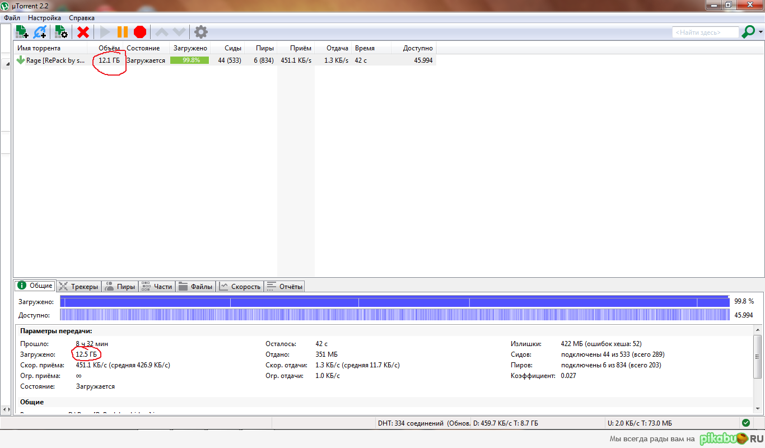Switch to the Пиры tab

click(x=120, y=286)
